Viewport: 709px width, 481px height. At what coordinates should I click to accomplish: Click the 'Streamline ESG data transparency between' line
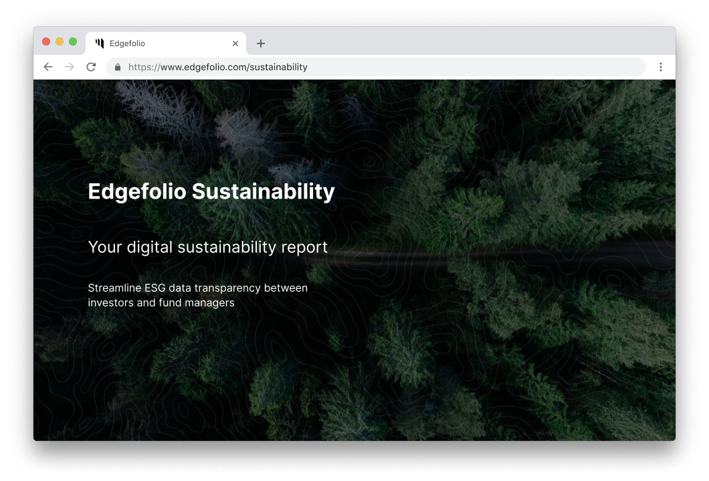197,288
